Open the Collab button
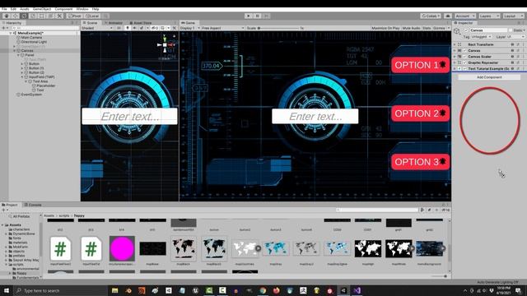 pos(431,16)
